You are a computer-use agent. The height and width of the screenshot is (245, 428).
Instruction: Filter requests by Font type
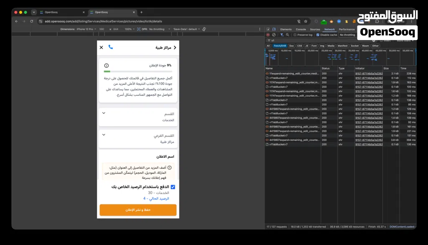(314, 46)
